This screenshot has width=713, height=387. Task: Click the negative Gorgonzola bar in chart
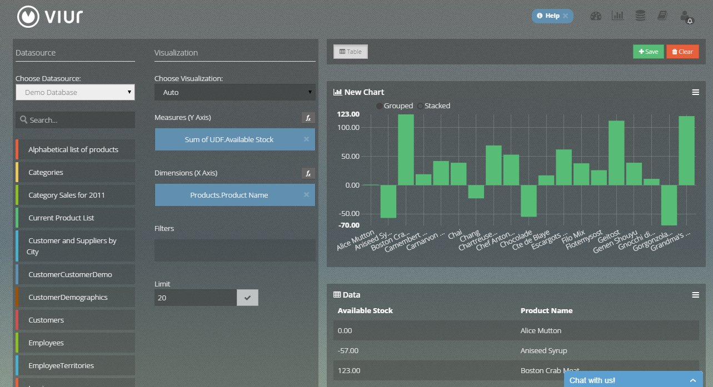click(x=669, y=205)
